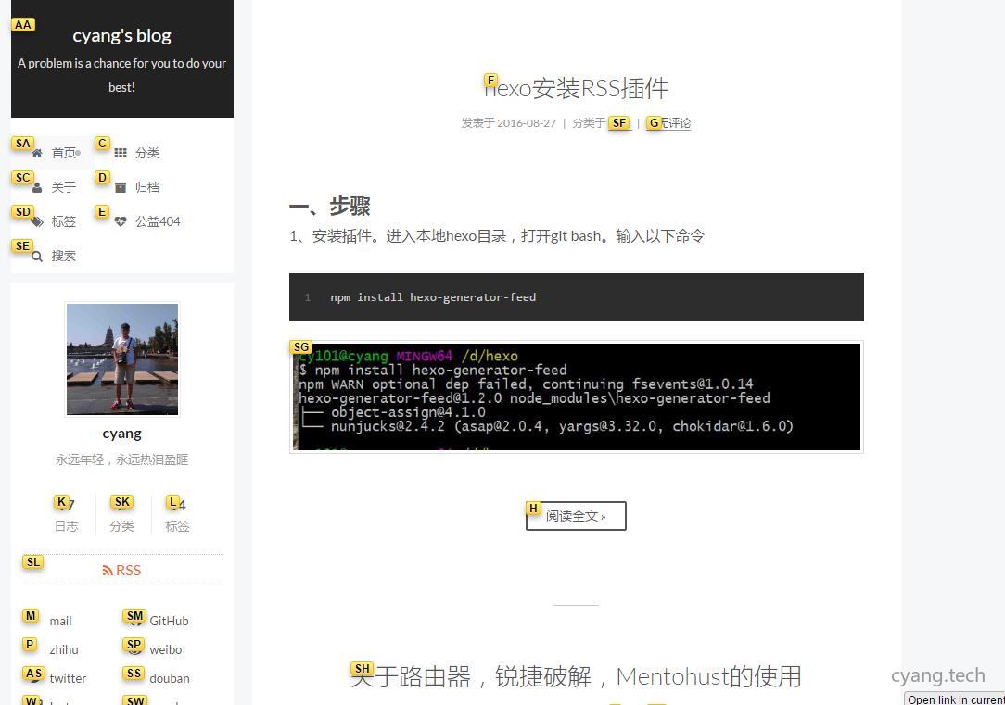1005x705 pixels.
Task: Click the home icon next to 首页
Action: pyautogui.click(x=36, y=152)
